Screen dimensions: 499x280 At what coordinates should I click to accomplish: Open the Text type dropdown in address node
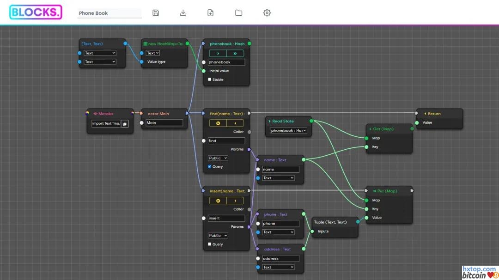[x=278, y=267]
